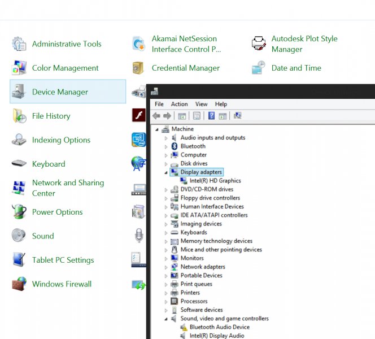
Task: Click the Windows Firewall brick wall icon
Action: point(19,284)
